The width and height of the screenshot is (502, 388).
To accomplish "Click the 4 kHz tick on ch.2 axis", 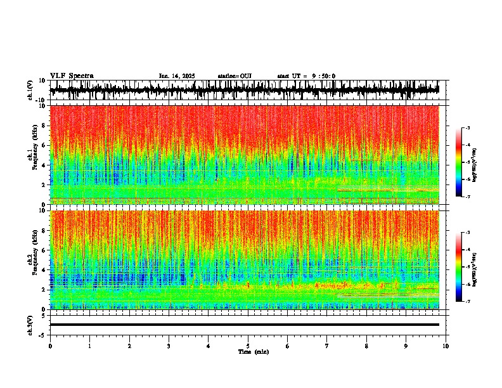I will pos(44,270).
